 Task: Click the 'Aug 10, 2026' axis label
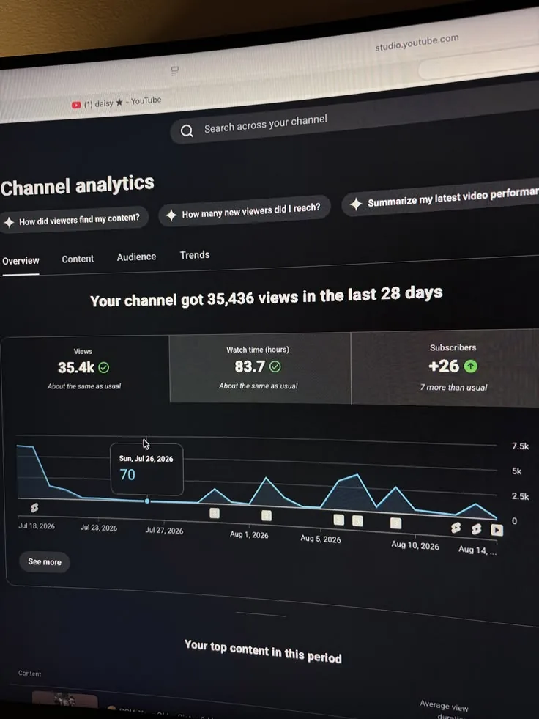tap(415, 545)
